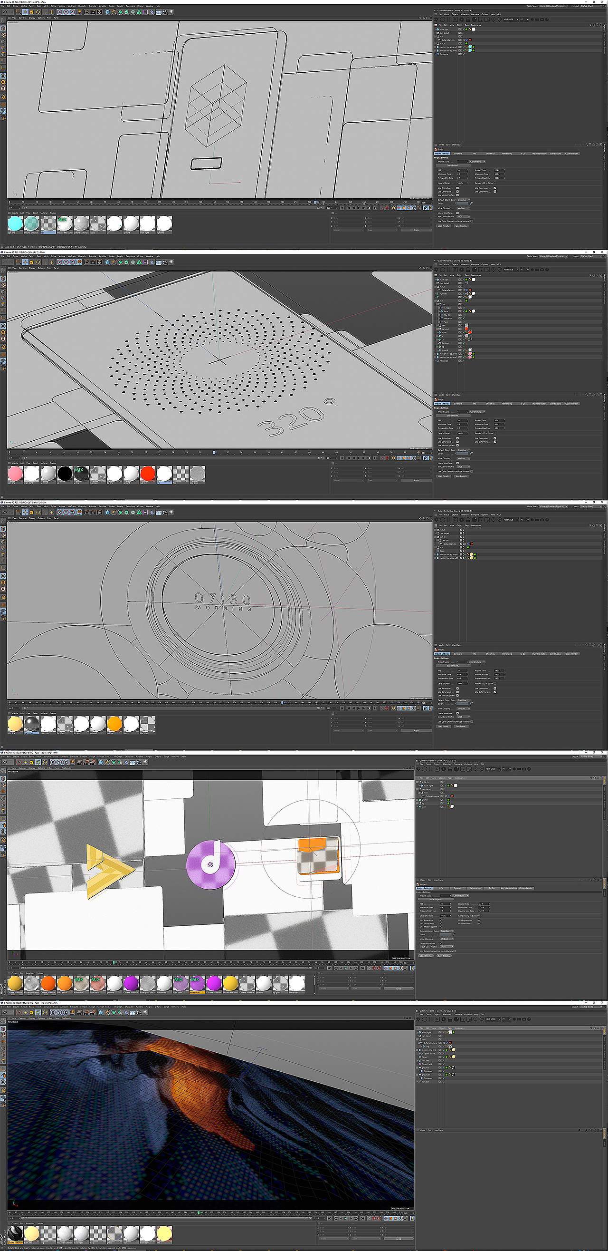Viewport: 608px width, 1251px height.
Task: Toggle Use Animation checkbox in cube wireframe window
Action: (x=457, y=188)
